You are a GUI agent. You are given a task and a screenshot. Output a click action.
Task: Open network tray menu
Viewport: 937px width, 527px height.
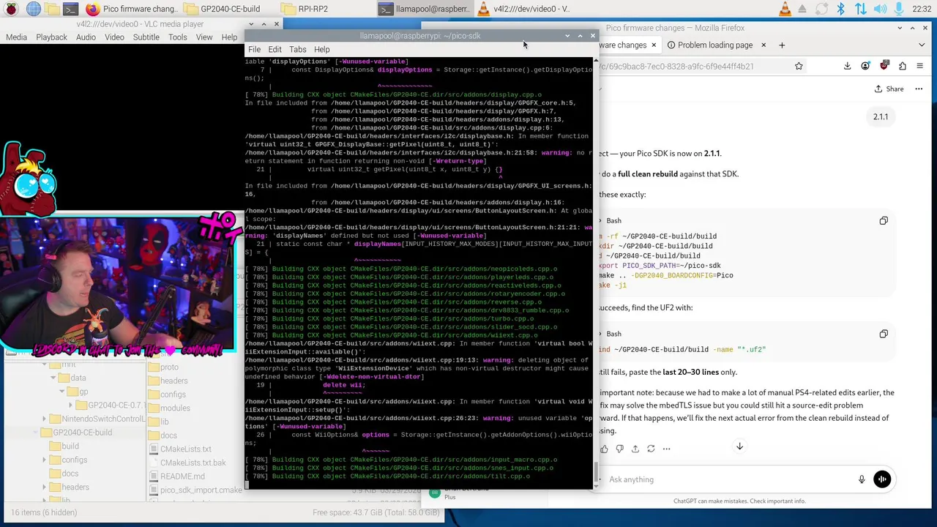pos(860,9)
